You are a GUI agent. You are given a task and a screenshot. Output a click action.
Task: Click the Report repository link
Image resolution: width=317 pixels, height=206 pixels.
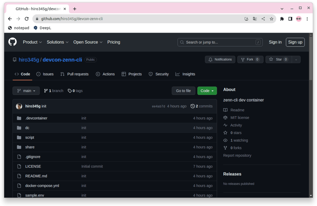237,156
